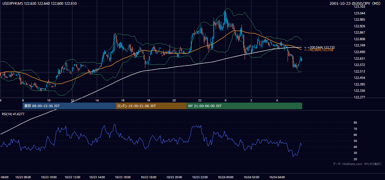This screenshot has width=385, height=180.
Task: Click price level 122.926 on the axis
Action: pyautogui.click(x=359, y=26)
